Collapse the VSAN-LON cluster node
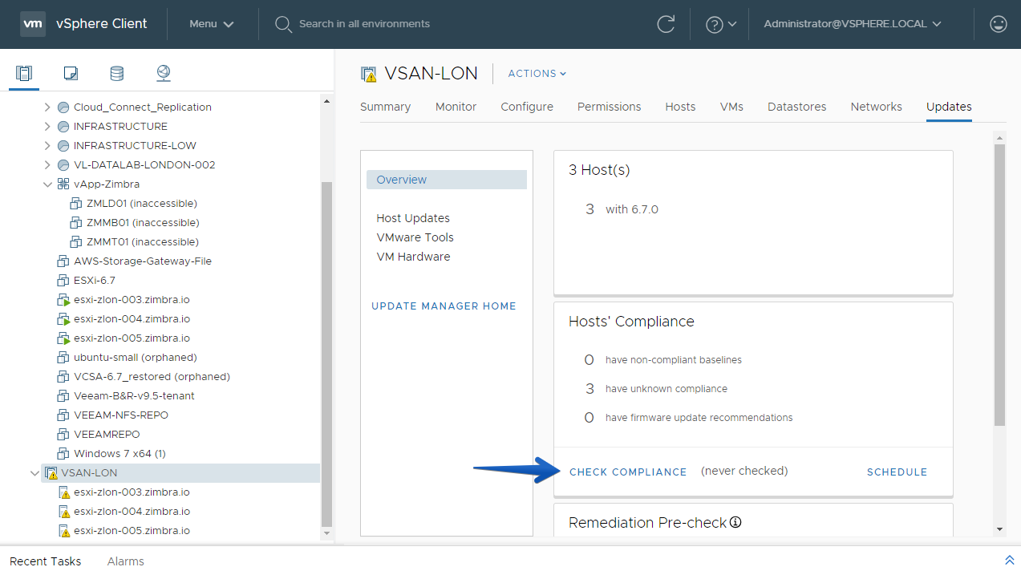 pyautogui.click(x=34, y=473)
